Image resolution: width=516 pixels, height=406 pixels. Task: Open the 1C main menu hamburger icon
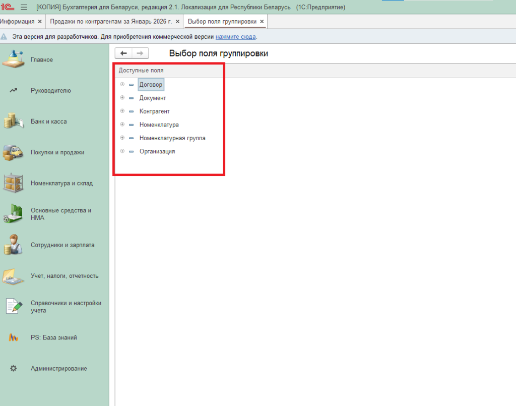pos(24,7)
